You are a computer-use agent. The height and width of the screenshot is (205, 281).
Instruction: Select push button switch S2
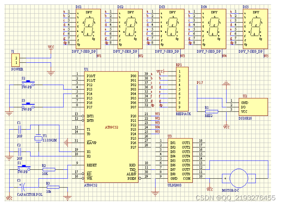[28, 84]
